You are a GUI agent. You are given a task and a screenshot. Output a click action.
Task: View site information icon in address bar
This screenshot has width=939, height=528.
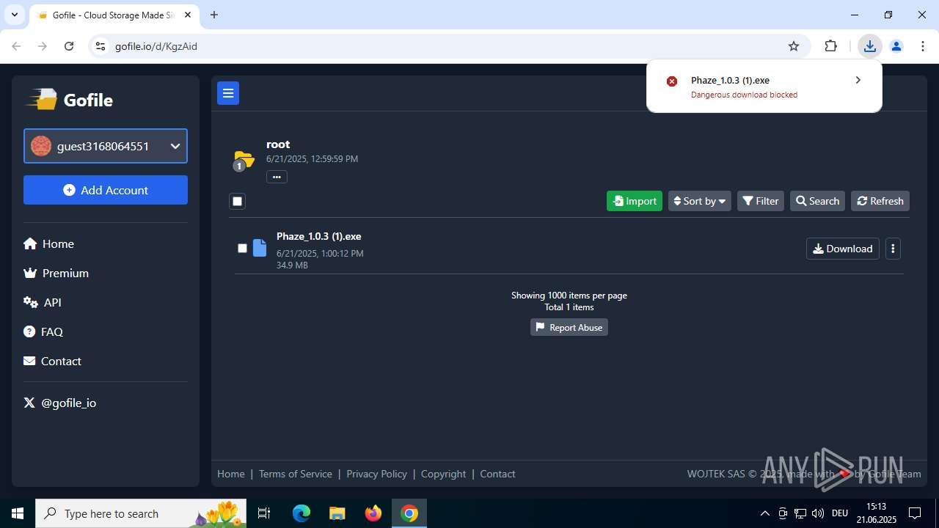click(101, 46)
